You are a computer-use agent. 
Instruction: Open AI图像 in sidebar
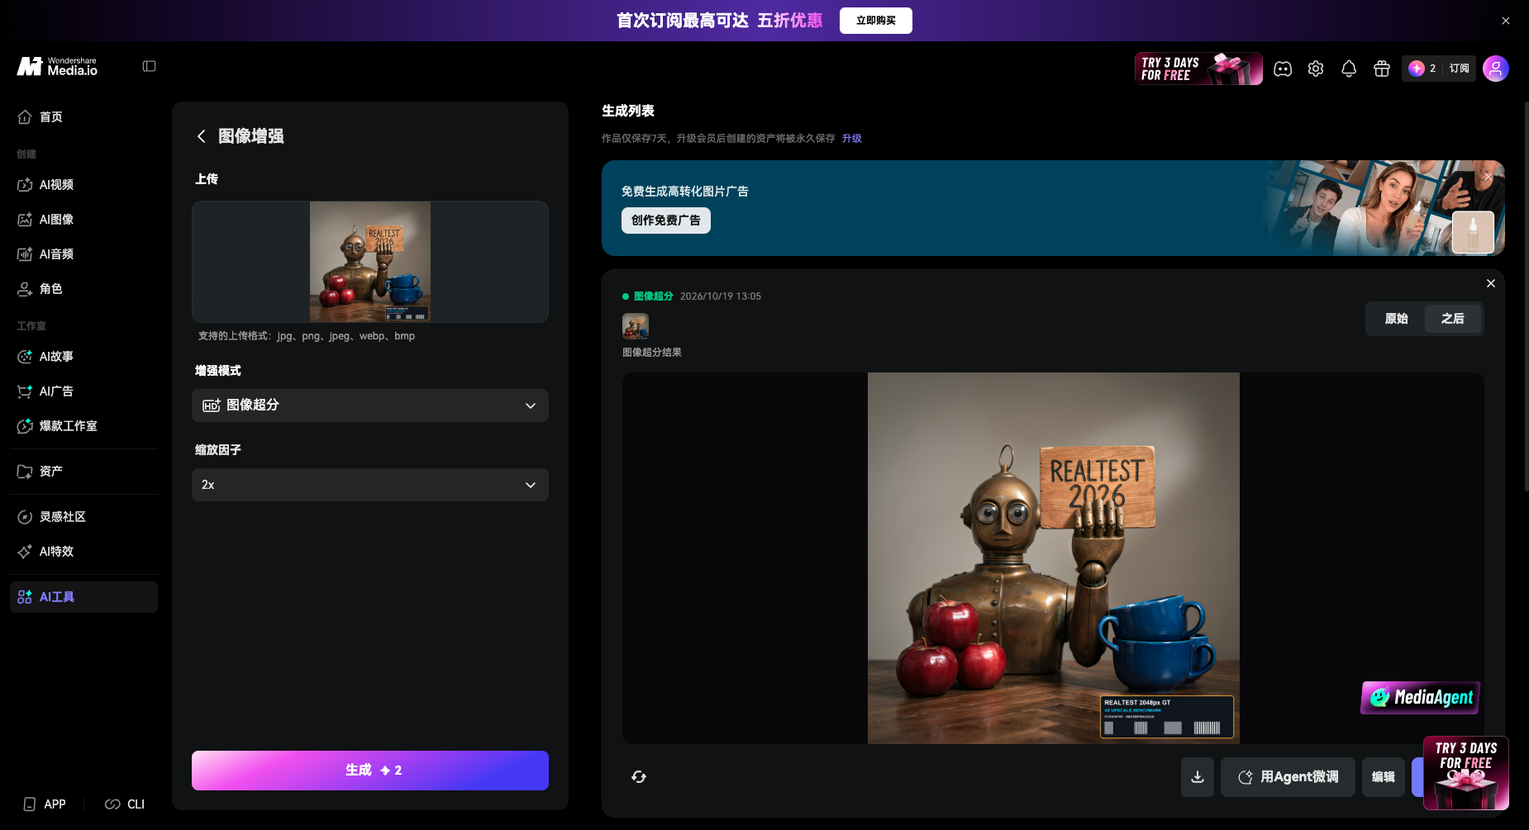pos(83,220)
